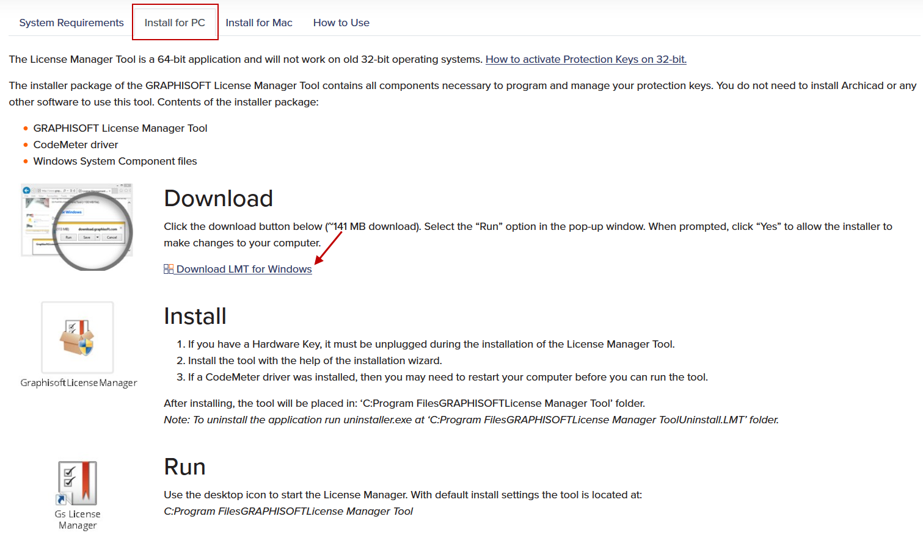This screenshot has width=923, height=541.
Task: Select the Install for PC tab
Action: [175, 23]
